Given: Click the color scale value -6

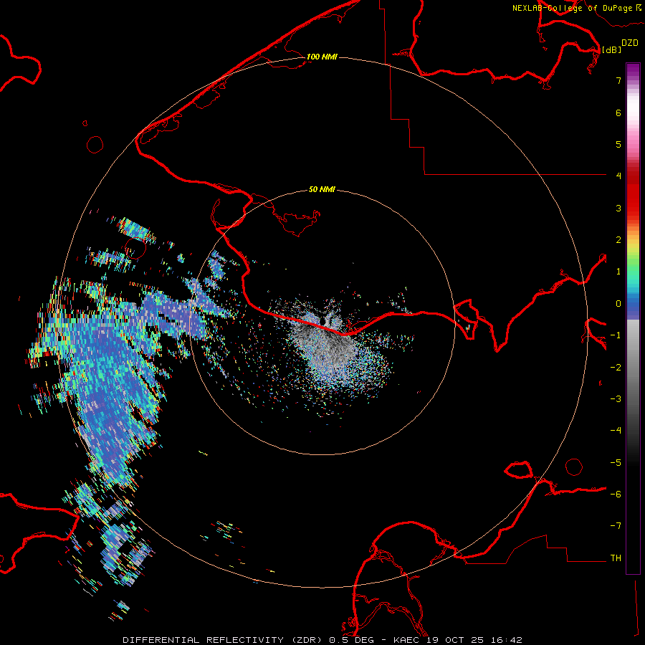Looking at the screenshot, I should click(x=616, y=494).
